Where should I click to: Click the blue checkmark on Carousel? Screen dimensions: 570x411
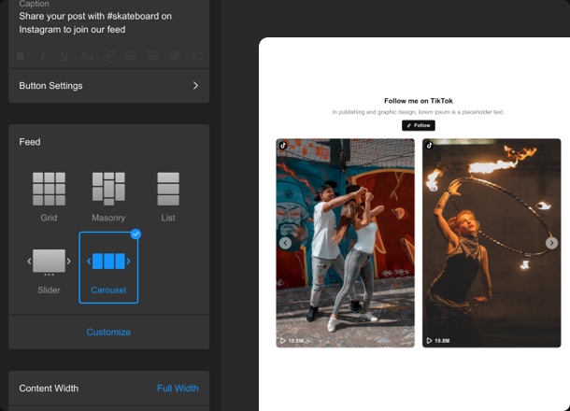coord(136,234)
